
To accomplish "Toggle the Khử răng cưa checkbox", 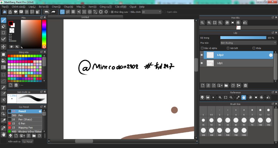I will [112, 12].
